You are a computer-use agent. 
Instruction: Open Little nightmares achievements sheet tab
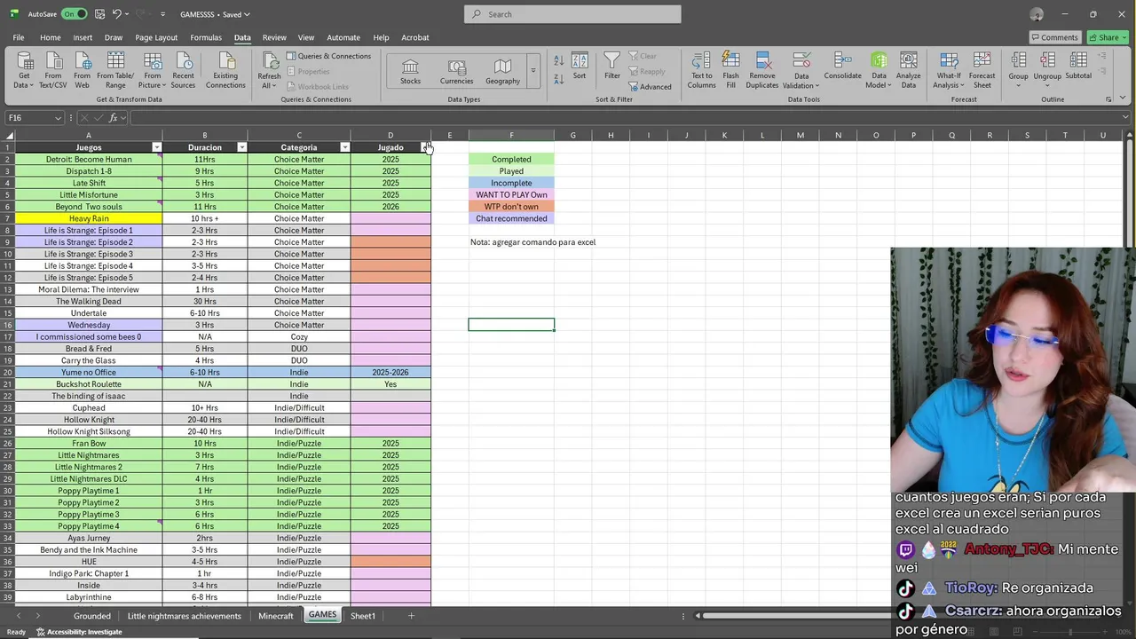click(x=184, y=616)
